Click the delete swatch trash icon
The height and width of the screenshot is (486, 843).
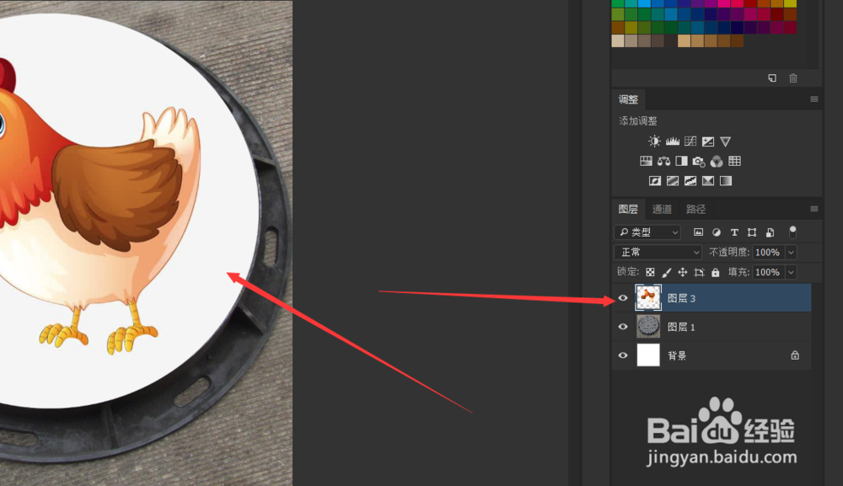(793, 77)
